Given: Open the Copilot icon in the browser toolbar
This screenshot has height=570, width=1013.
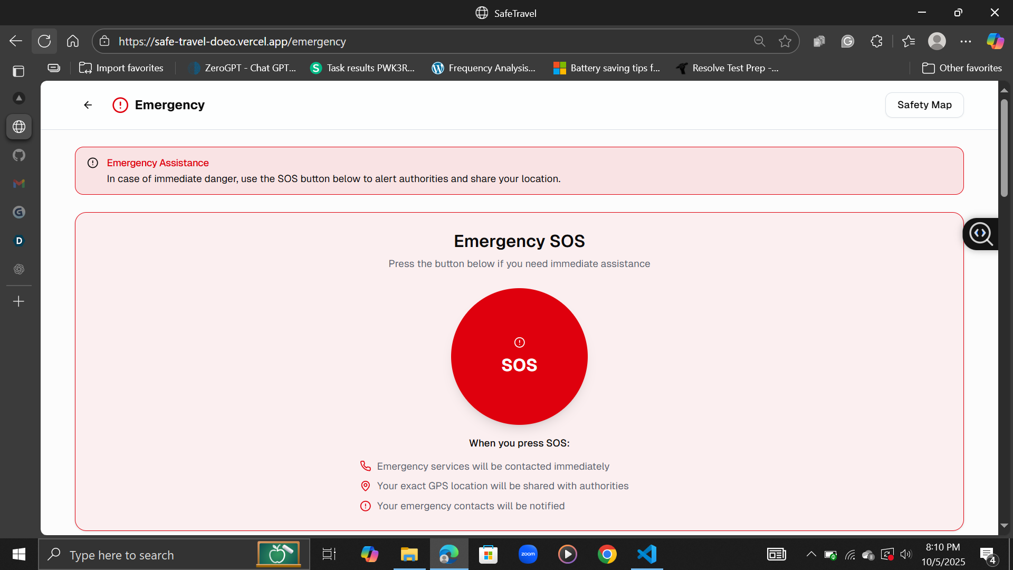Looking at the screenshot, I should click(995, 41).
